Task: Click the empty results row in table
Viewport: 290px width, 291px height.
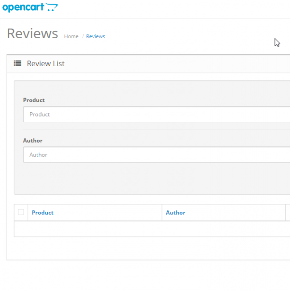Action: click(x=150, y=229)
